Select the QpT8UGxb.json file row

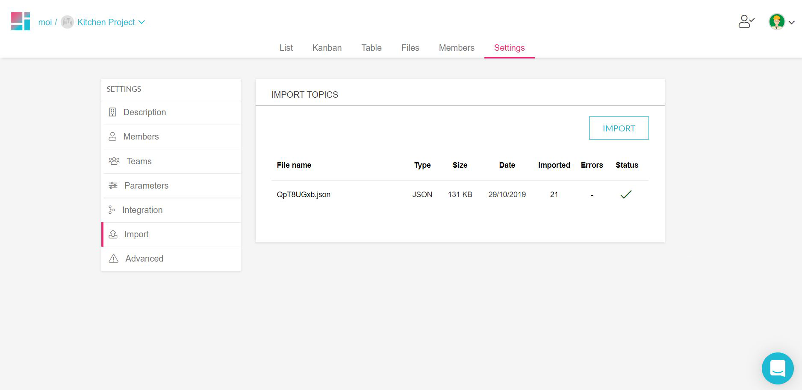point(304,194)
